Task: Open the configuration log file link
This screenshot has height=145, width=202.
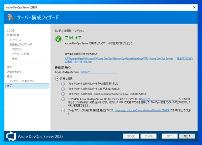Action: click(x=119, y=60)
